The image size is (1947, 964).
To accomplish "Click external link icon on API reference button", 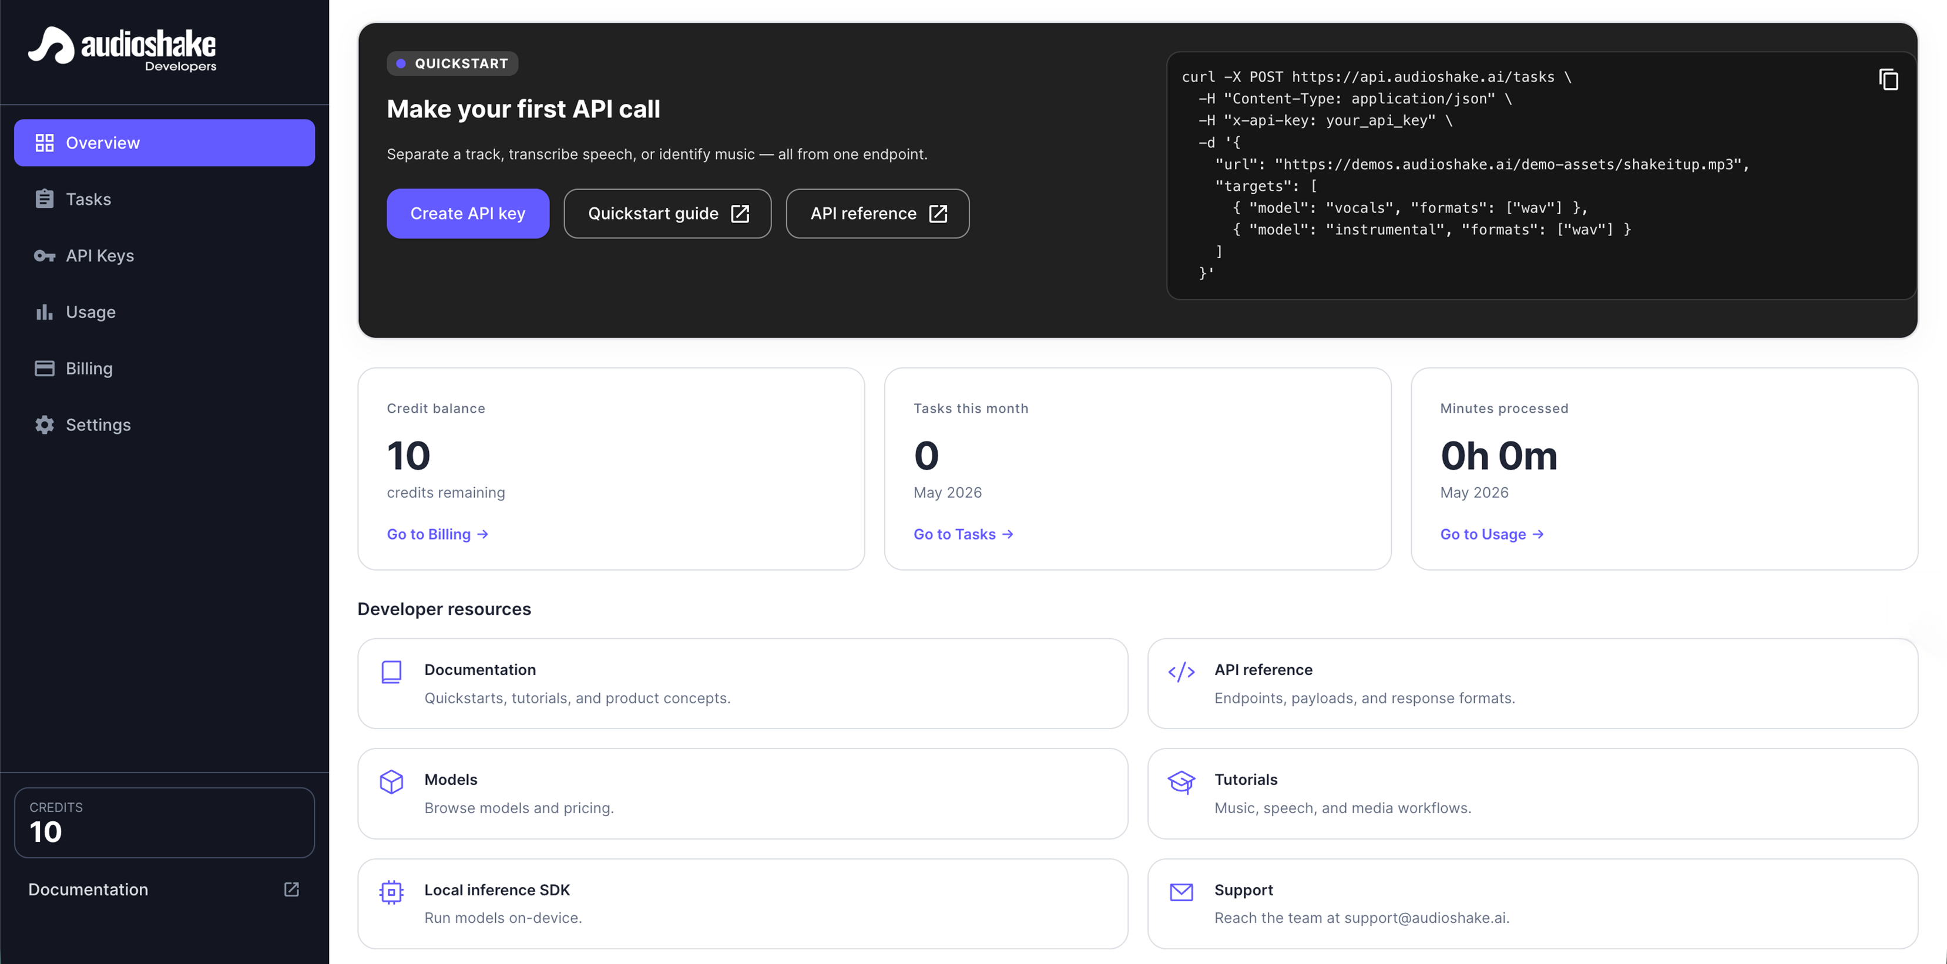I will (x=938, y=214).
